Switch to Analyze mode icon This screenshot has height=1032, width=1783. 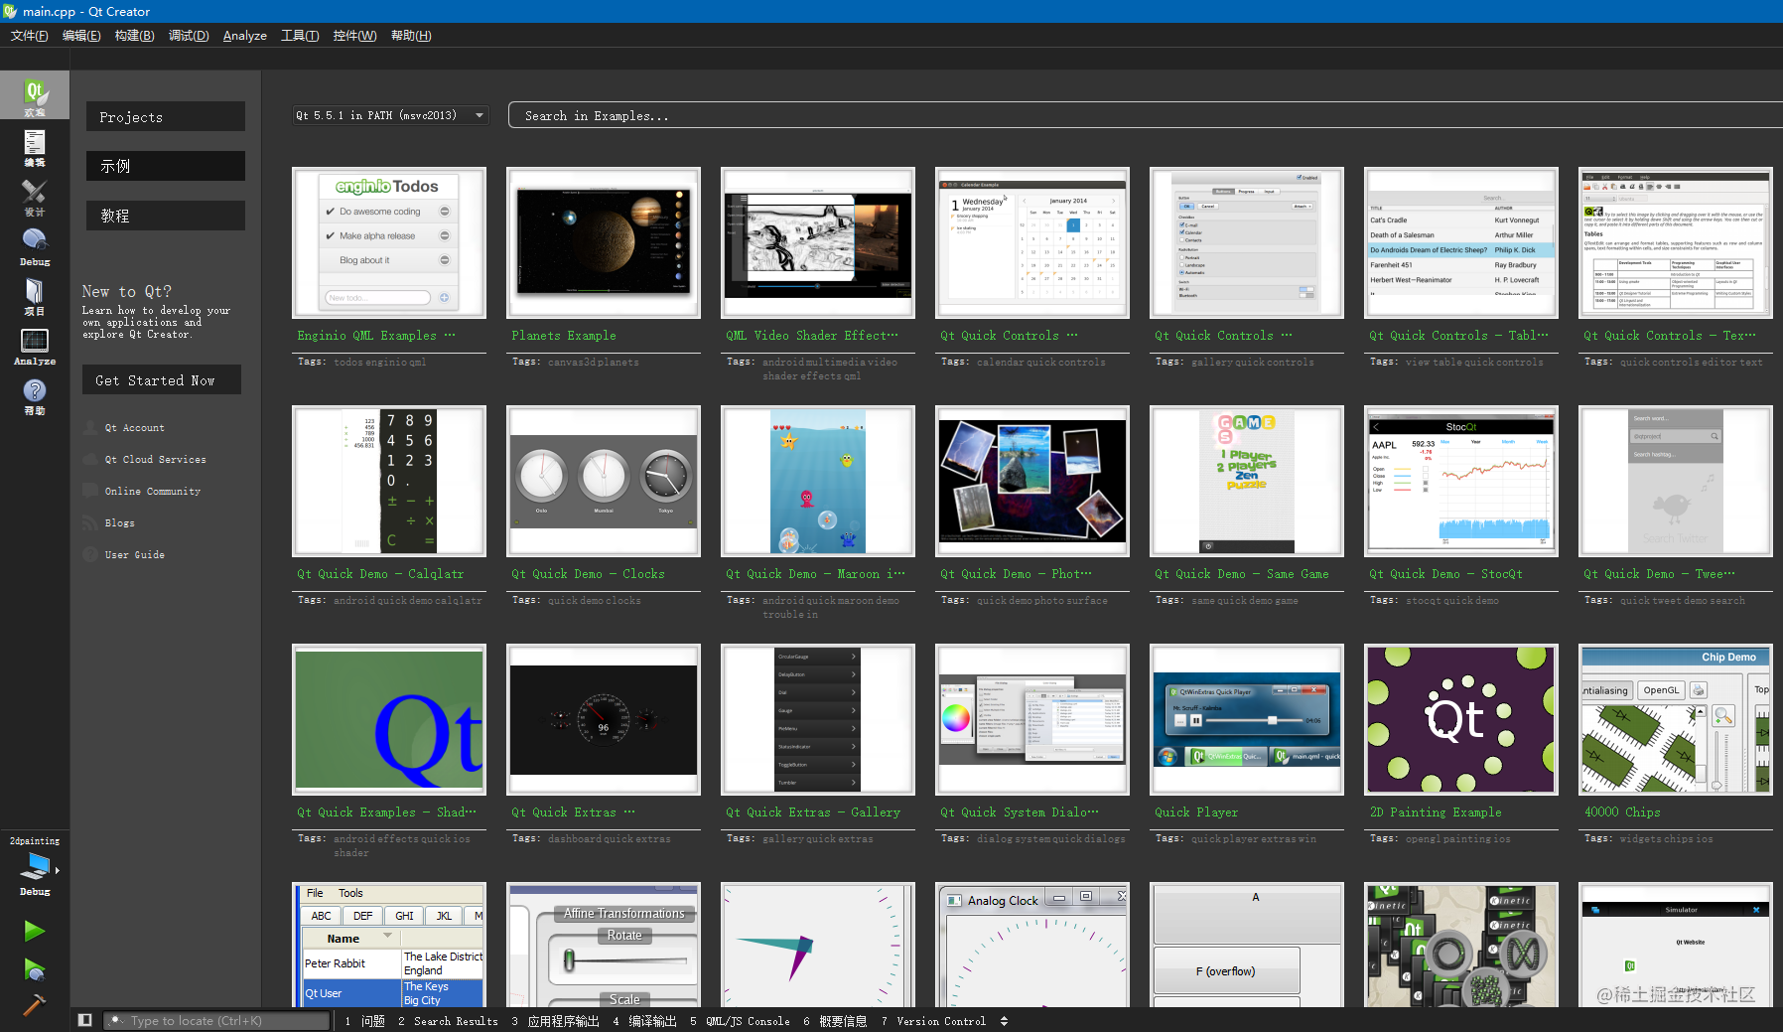(35, 345)
